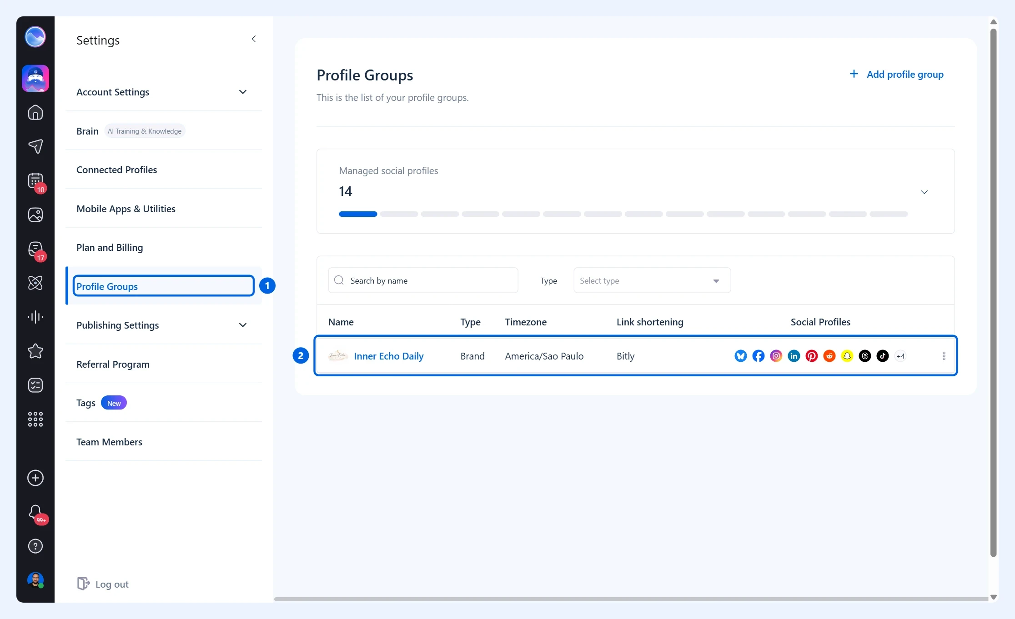Open Mobile Apps & Utilities item
Image resolution: width=1015 pixels, height=619 pixels.
[x=163, y=209]
